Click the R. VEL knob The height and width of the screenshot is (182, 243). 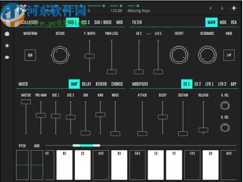225,128
